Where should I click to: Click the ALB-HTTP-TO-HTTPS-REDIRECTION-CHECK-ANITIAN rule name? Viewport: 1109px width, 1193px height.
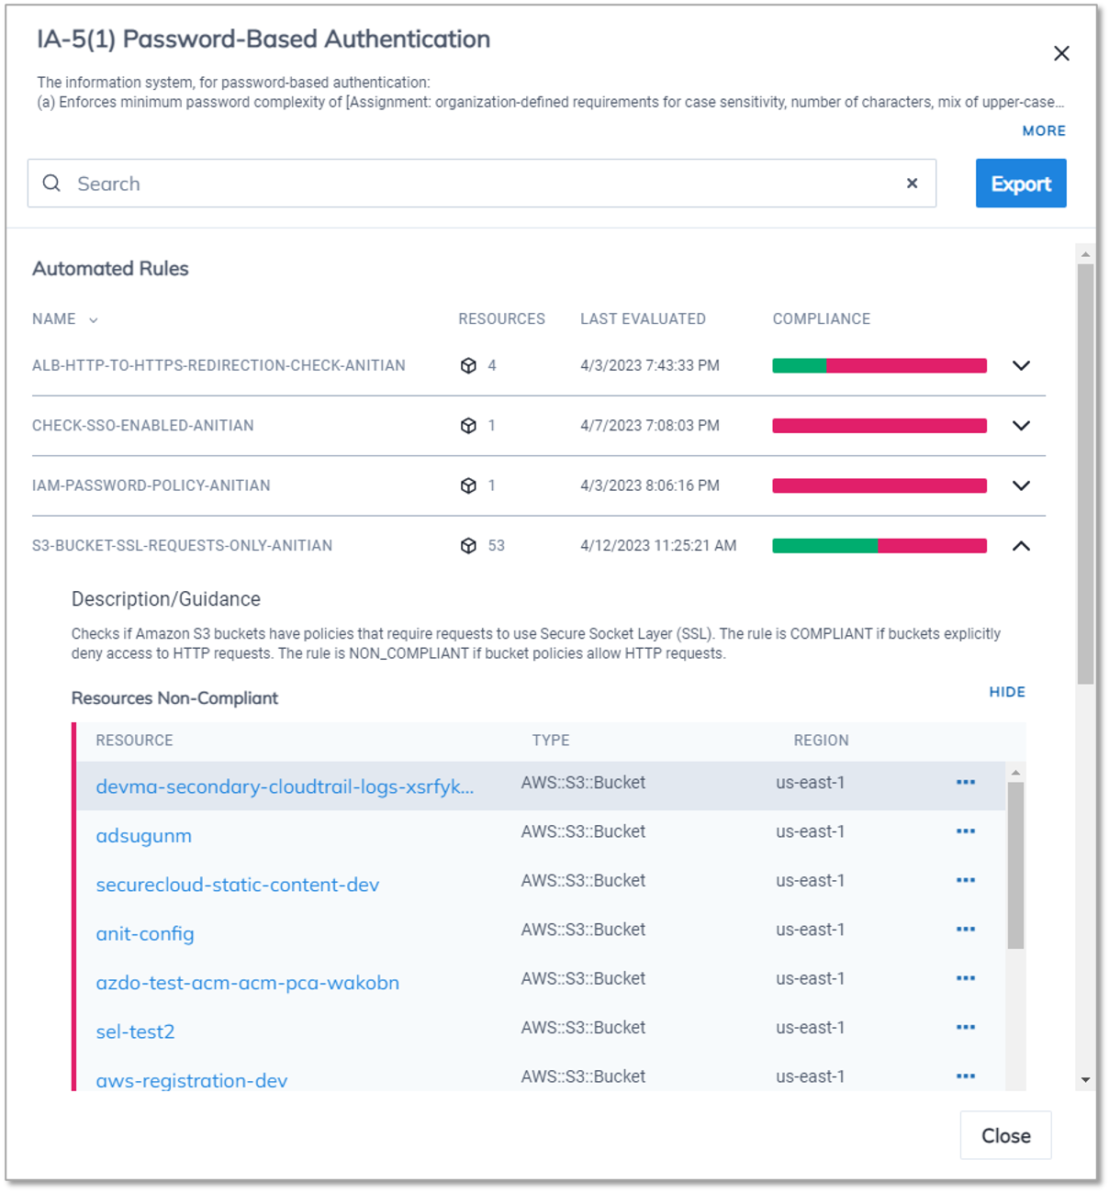(218, 365)
